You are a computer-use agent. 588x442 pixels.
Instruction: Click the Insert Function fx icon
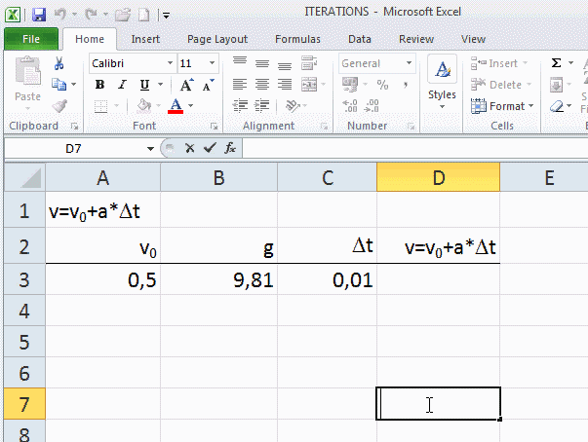[230, 149]
